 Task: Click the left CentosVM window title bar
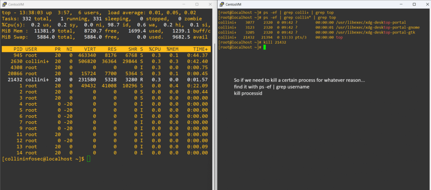pyautogui.click(x=84, y=4)
